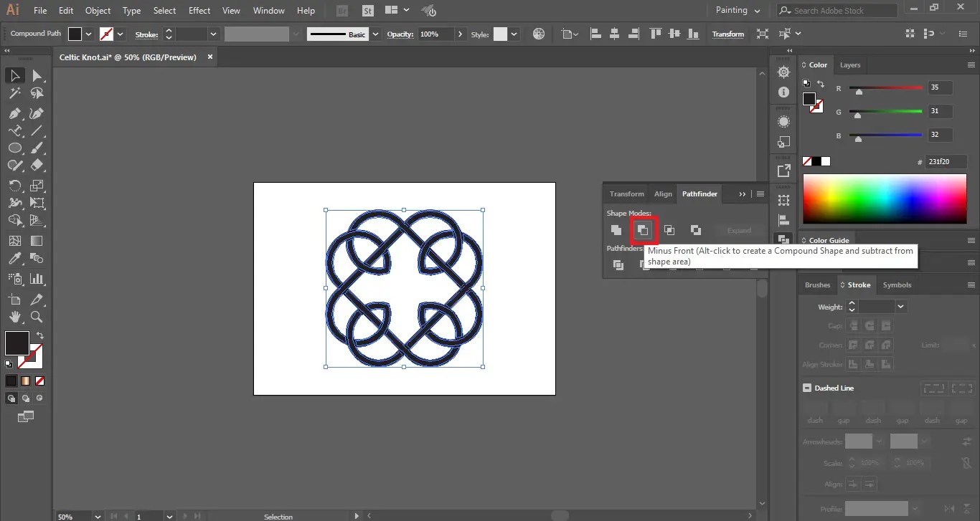The image size is (980, 521).
Task: Choose the Scale tool
Action: 37,186
